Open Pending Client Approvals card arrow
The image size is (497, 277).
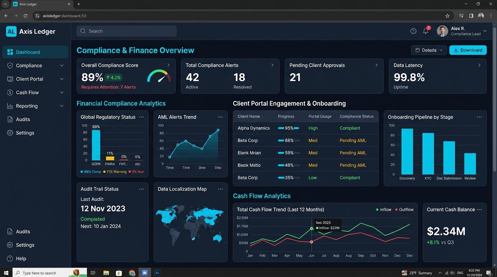[x=376, y=65]
